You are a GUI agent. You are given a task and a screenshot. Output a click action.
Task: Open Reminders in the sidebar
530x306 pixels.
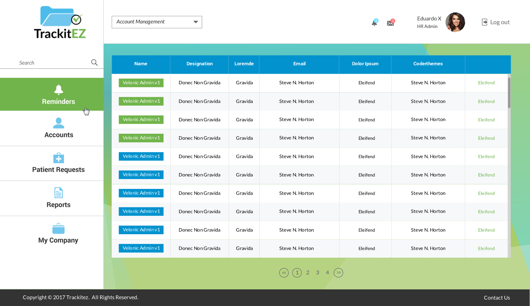58,94
